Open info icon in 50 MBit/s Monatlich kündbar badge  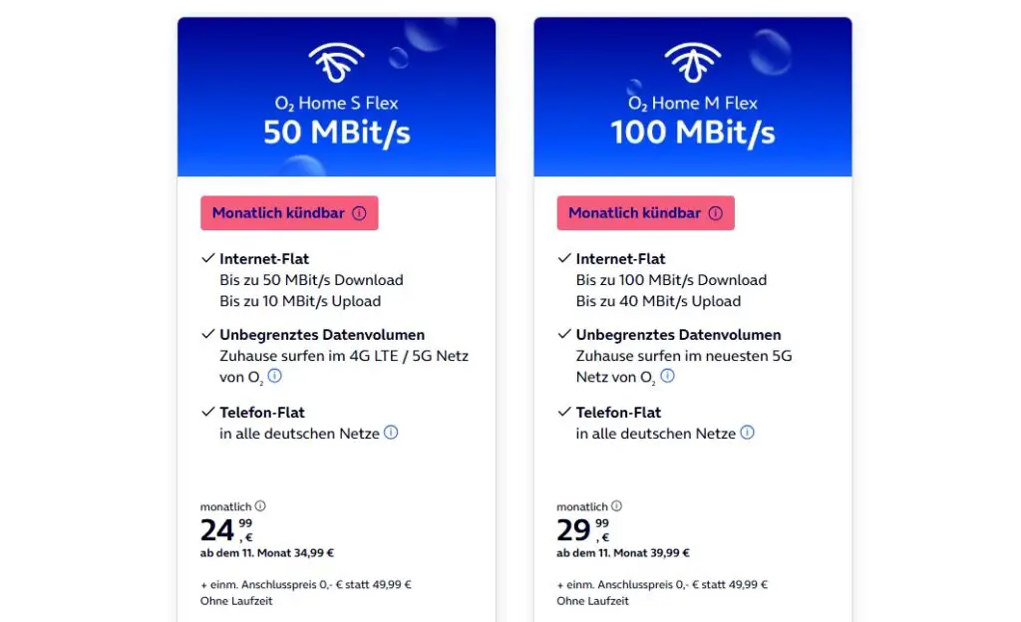[x=359, y=213]
